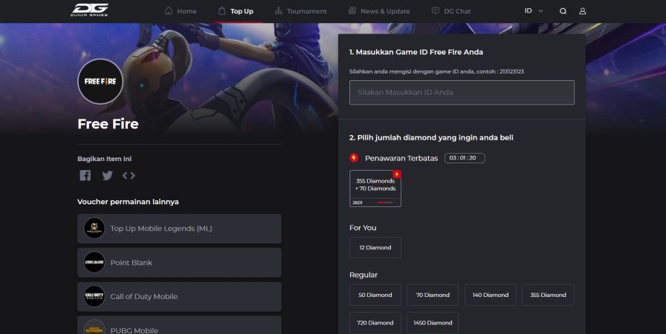The image size is (666, 334).
Task: Click the Tournament nav icon
Action: [279, 10]
